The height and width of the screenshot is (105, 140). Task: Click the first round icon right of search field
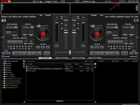coord(86,61)
